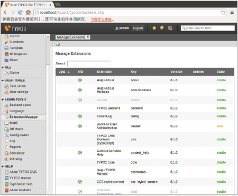Open the DB check module

16,129
